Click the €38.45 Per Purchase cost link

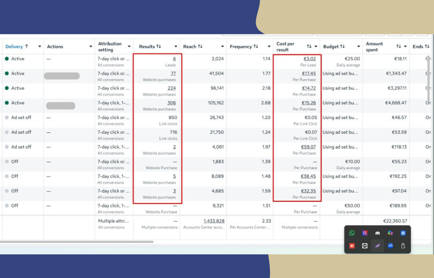(309, 176)
